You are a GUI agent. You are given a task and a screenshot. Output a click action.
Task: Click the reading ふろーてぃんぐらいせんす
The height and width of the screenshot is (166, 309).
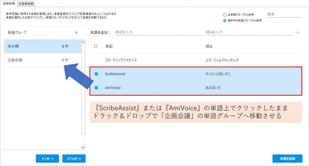[222, 60]
